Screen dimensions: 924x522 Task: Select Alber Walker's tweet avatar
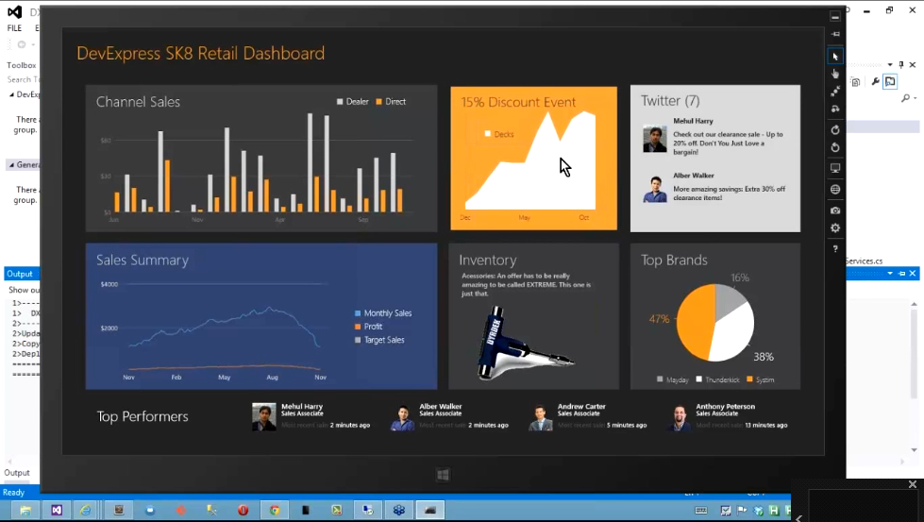tap(655, 190)
